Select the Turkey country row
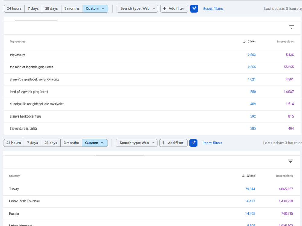The image size is (302, 226). [x=151, y=189]
